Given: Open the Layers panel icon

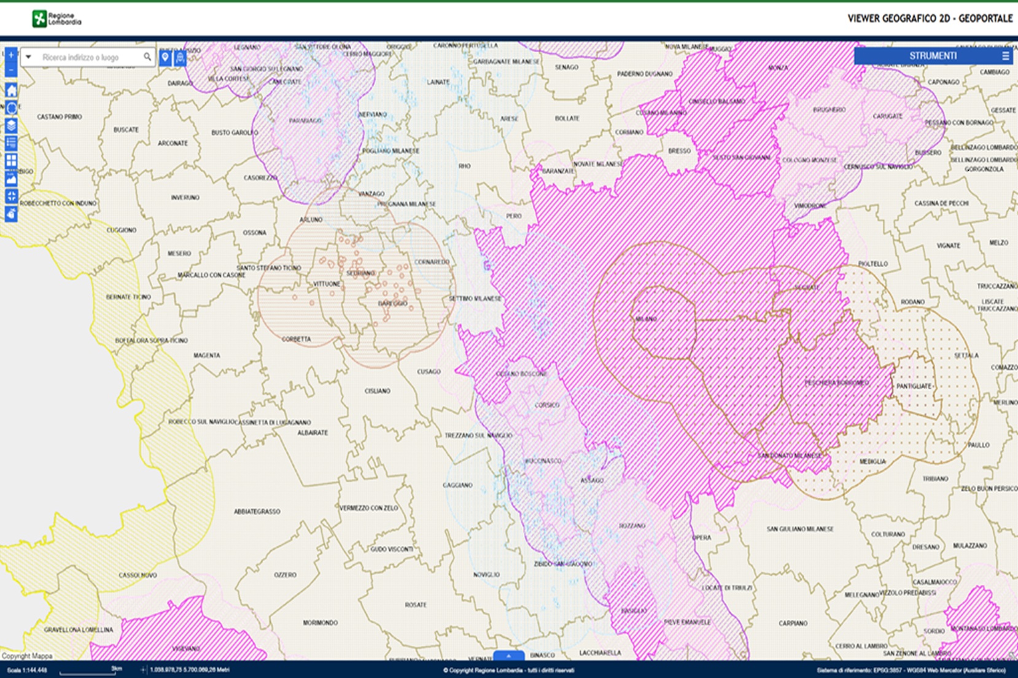Looking at the screenshot, I should point(10,125).
